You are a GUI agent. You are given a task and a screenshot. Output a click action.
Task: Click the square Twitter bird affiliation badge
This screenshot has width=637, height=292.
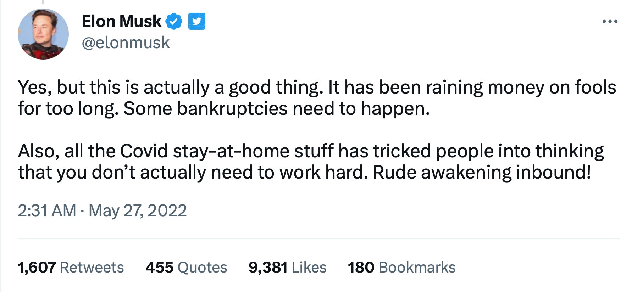tap(196, 22)
